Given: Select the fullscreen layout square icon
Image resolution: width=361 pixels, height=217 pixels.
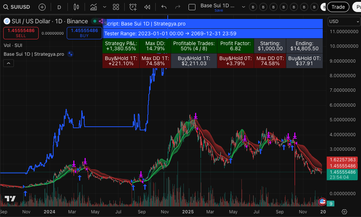Looking at the screenshot, I should click(x=192, y=7).
